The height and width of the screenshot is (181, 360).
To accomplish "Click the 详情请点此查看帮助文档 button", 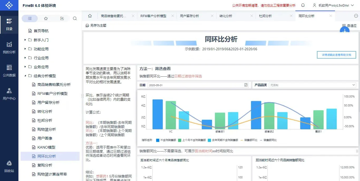I will click(x=337, y=55).
